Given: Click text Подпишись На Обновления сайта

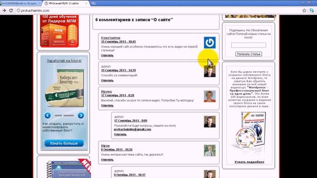Looking at the screenshot, I should (249, 34).
